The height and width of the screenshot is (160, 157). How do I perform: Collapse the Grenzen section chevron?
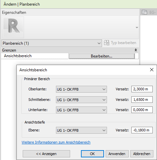(136, 50)
